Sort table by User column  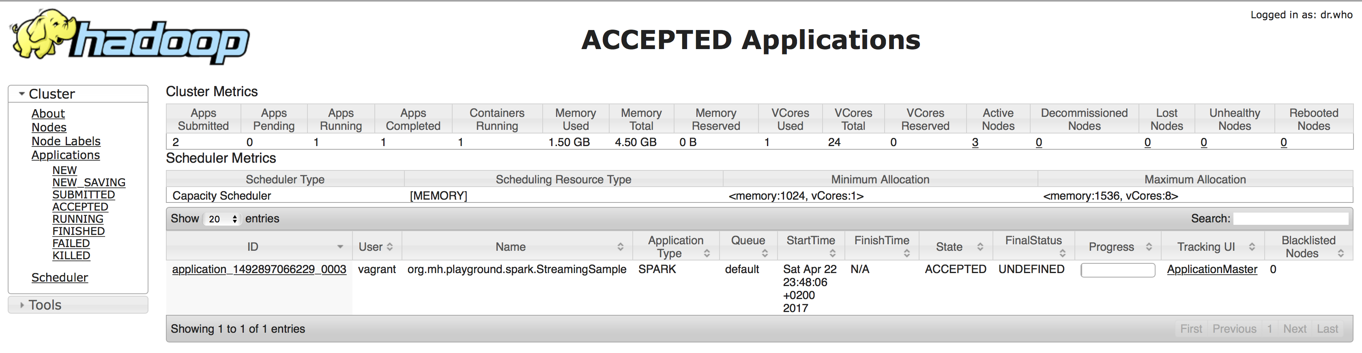tap(376, 247)
